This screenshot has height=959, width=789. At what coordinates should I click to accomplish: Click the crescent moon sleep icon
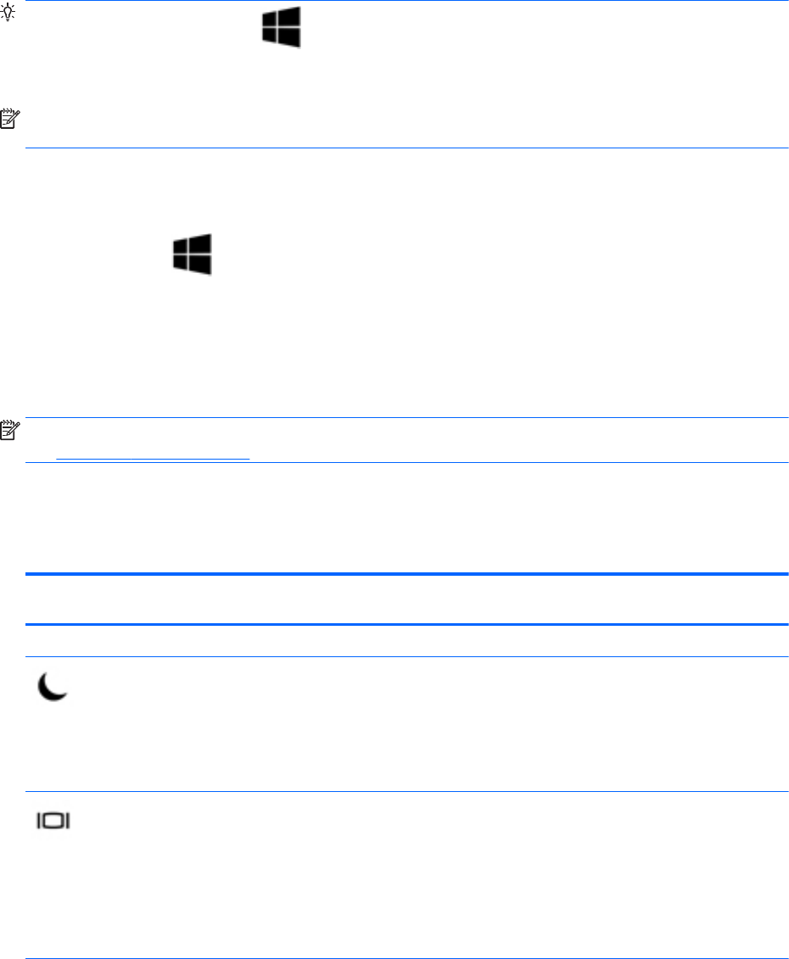(x=53, y=686)
